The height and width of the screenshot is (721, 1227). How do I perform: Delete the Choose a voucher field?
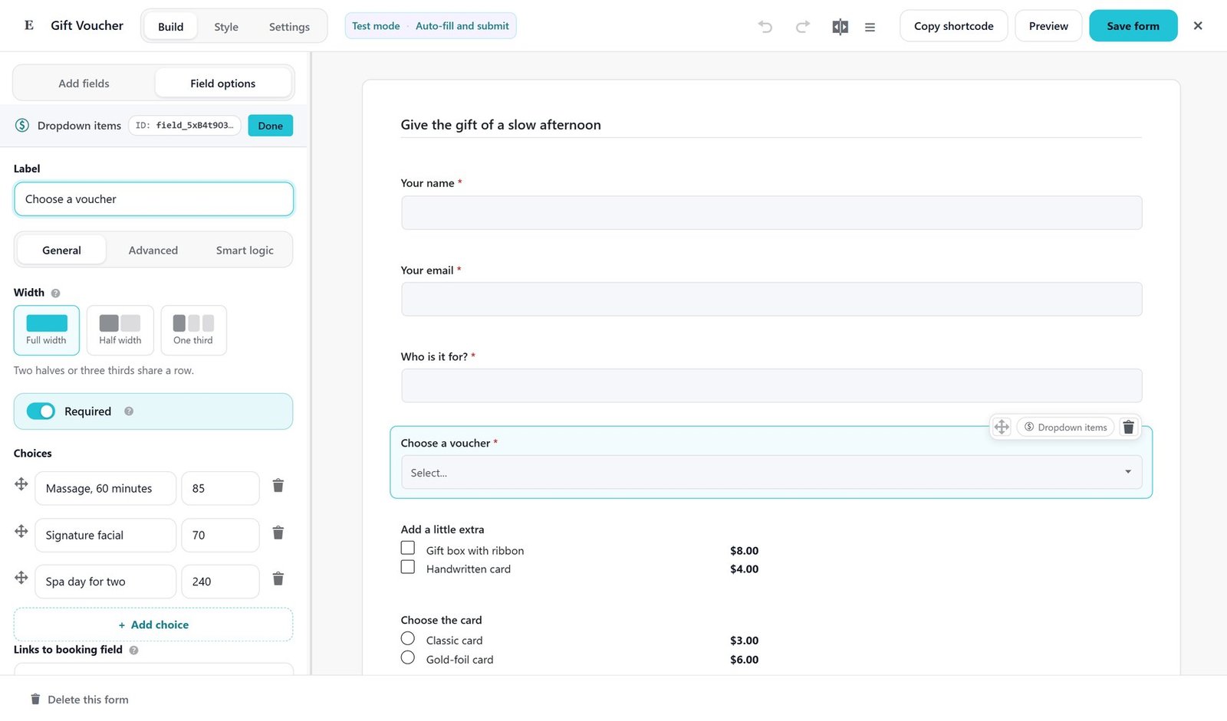[x=1128, y=427]
